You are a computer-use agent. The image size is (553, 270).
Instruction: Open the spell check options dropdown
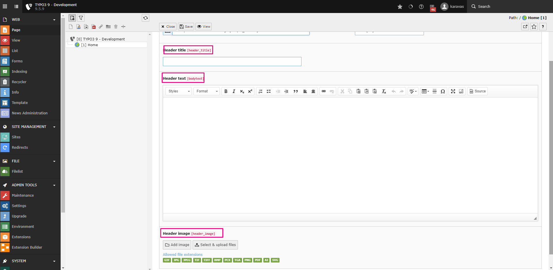(413, 91)
